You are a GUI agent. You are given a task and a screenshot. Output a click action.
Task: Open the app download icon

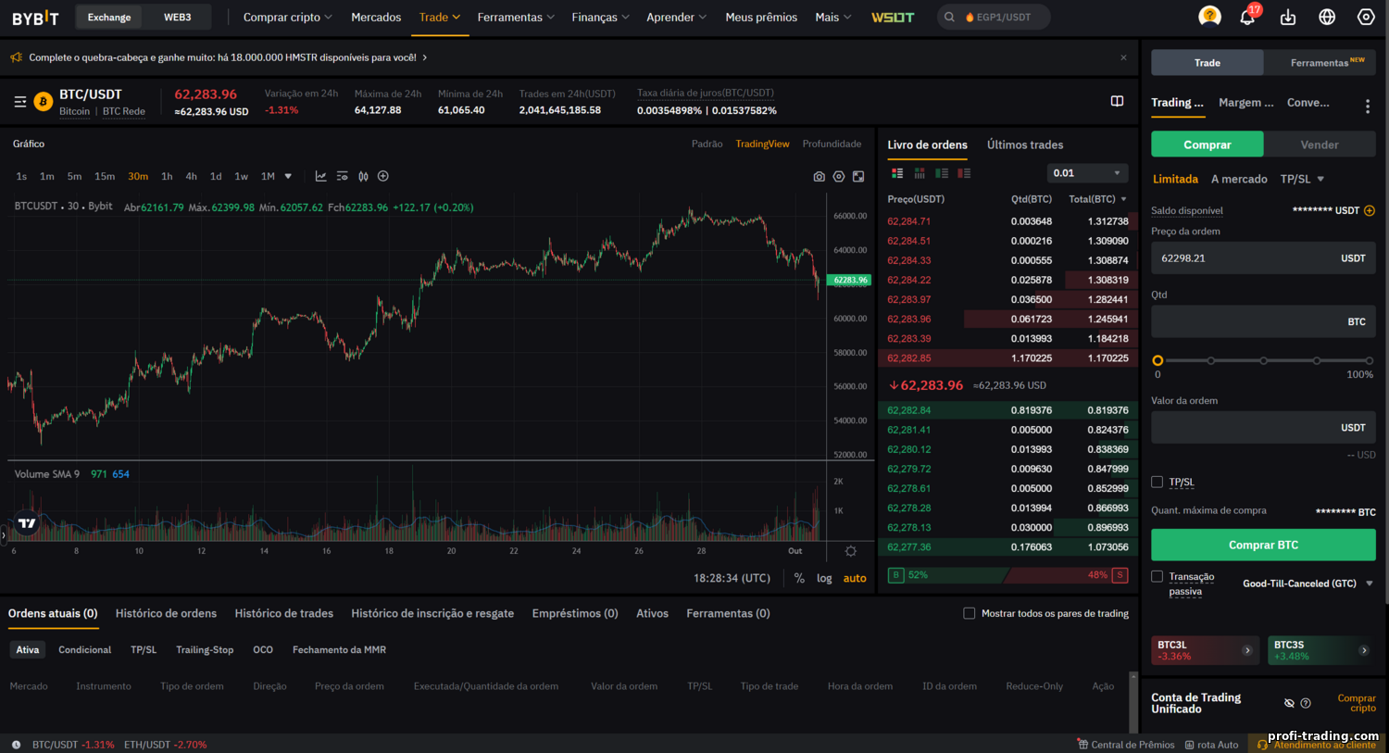coord(1288,17)
